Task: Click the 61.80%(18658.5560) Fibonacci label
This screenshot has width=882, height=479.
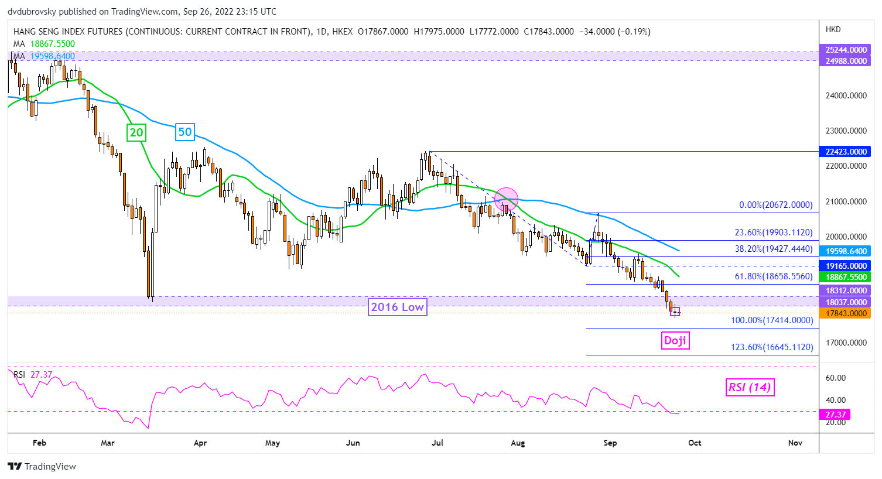Action: click(x=774, y=276)
